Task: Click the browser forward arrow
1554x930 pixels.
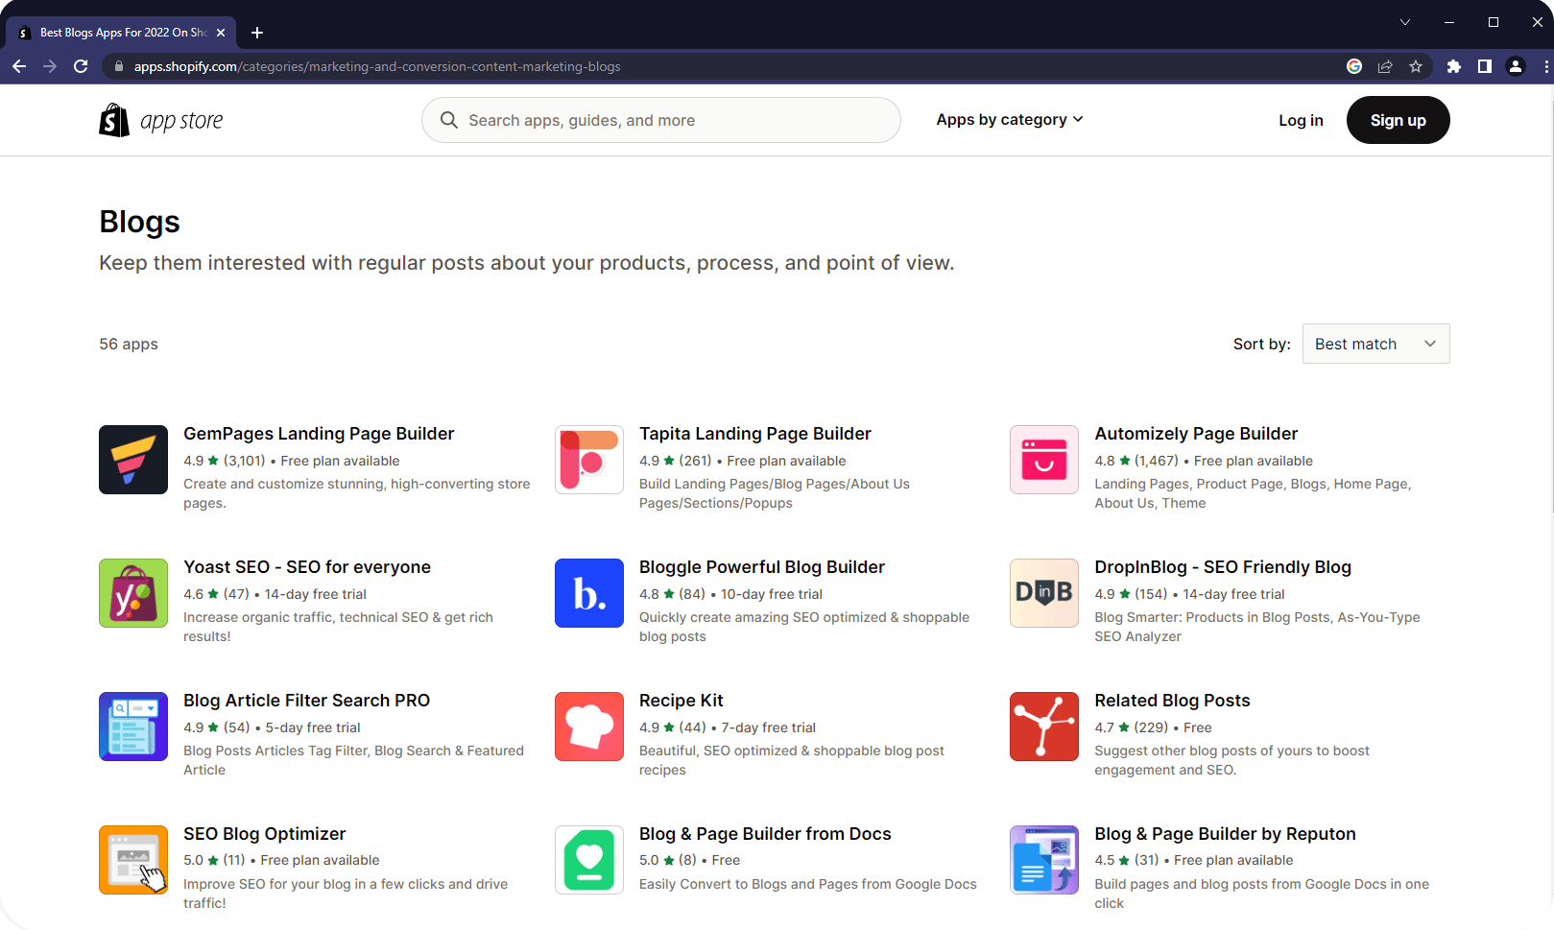Action: 50,66
